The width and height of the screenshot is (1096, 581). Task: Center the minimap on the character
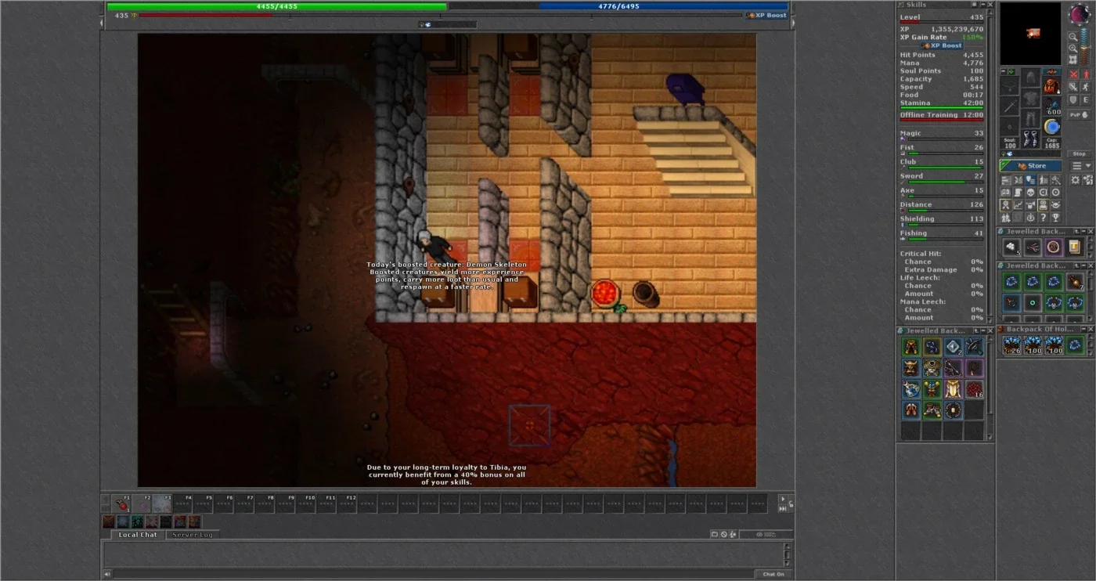point(1073,61)
